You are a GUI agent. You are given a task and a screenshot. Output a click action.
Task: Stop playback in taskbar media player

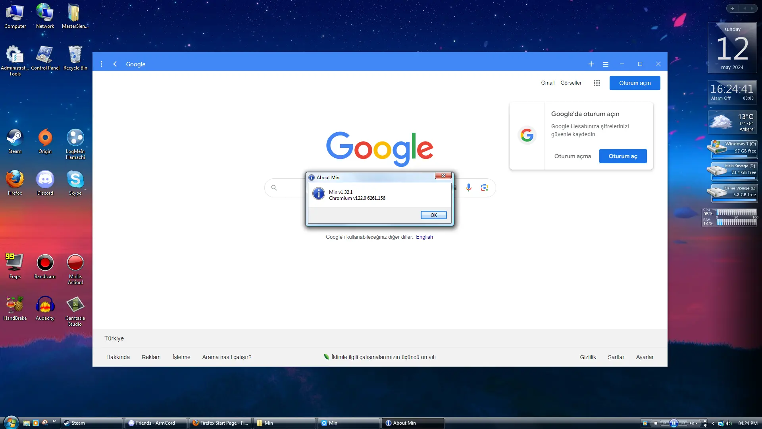coord(656,423)
